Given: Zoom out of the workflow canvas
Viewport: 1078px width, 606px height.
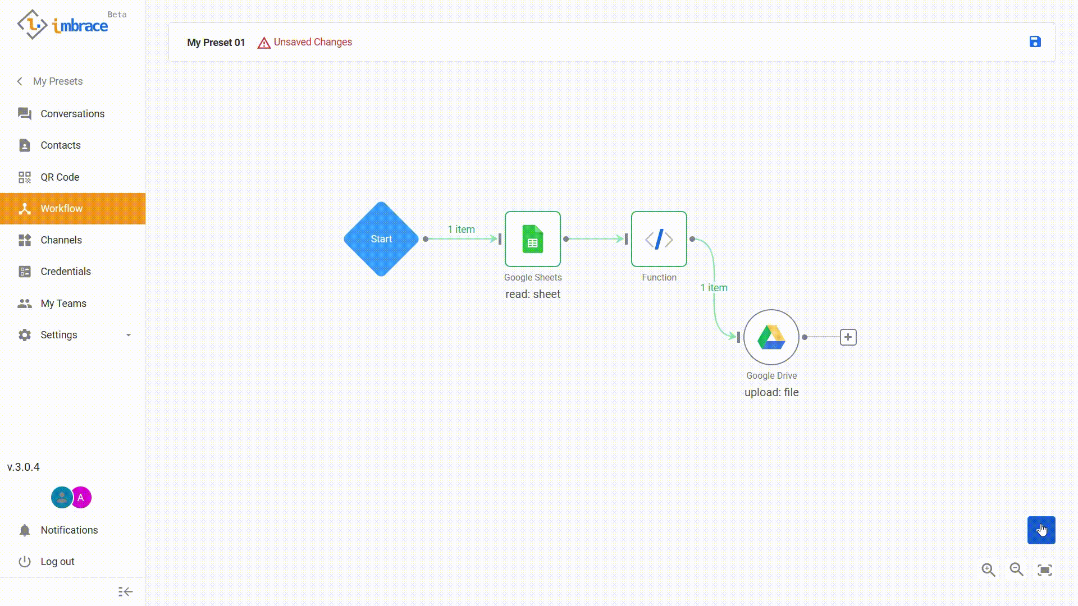Looking at the screenshot, I should 1017,570.
